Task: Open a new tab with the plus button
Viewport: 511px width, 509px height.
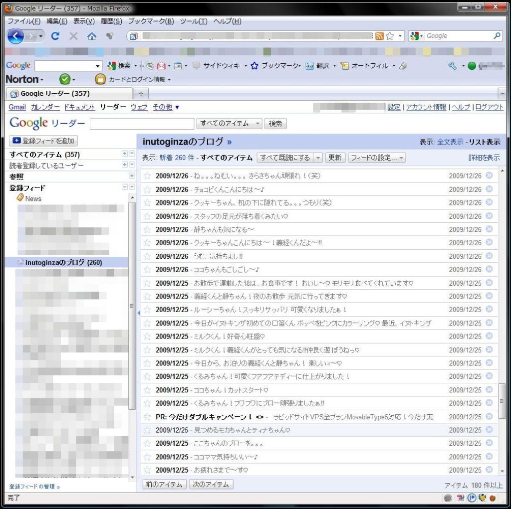Action: click(141, 94)
